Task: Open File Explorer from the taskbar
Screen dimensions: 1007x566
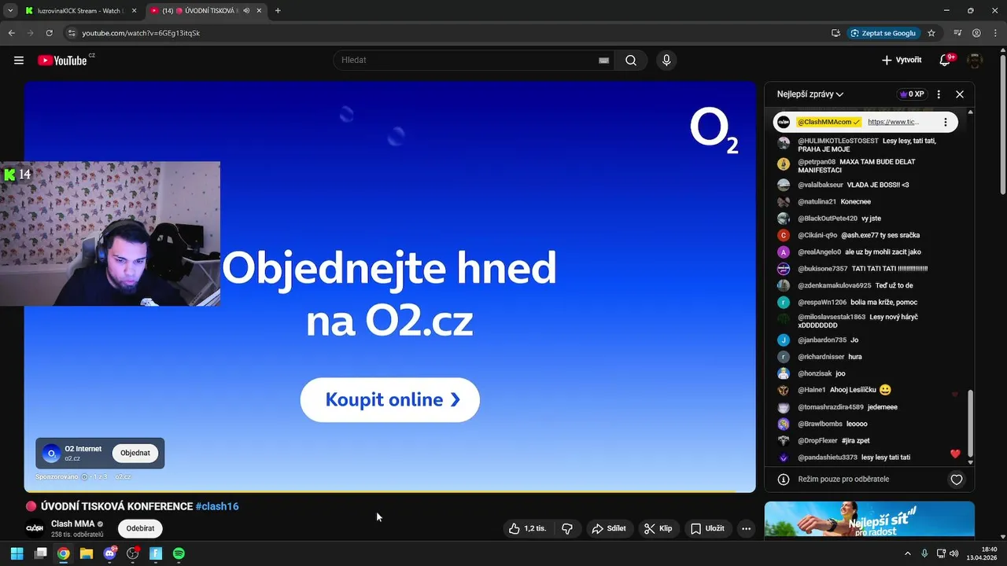Action: pos(87,553)
